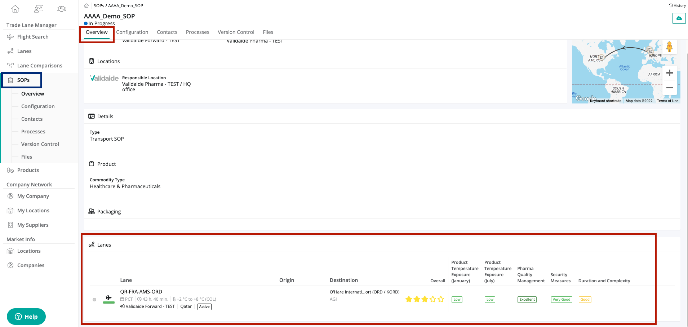Click the Excellent Pharma Quality badge

[527, 300]
